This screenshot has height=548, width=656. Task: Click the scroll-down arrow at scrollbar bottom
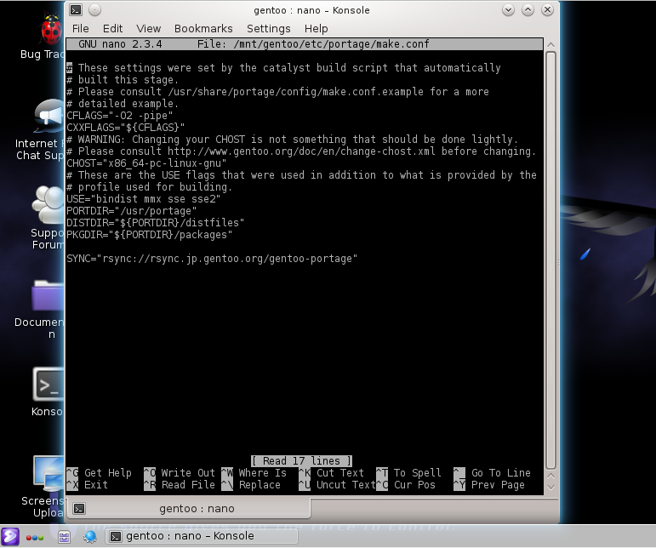[551, 488]
